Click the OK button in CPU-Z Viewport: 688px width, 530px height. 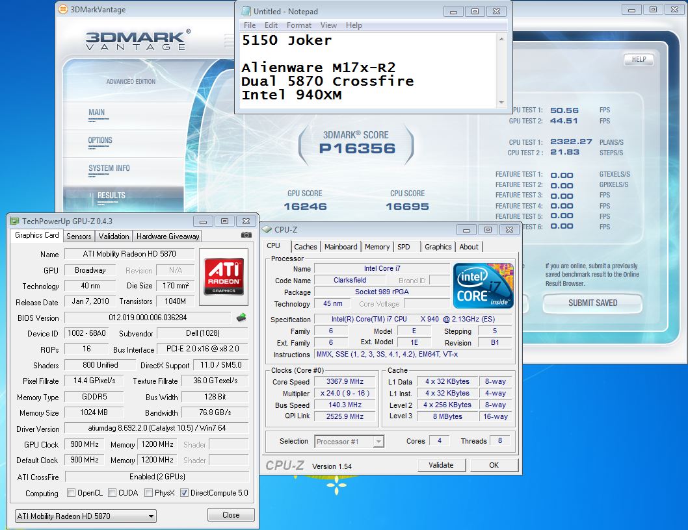tap(494, 465)
